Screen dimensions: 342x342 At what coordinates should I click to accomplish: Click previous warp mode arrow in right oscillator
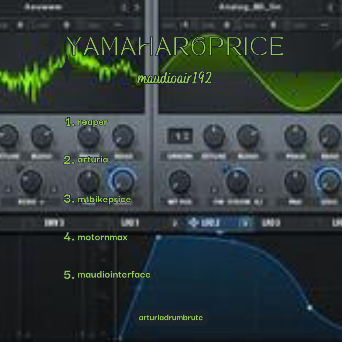tap(214, 190)
